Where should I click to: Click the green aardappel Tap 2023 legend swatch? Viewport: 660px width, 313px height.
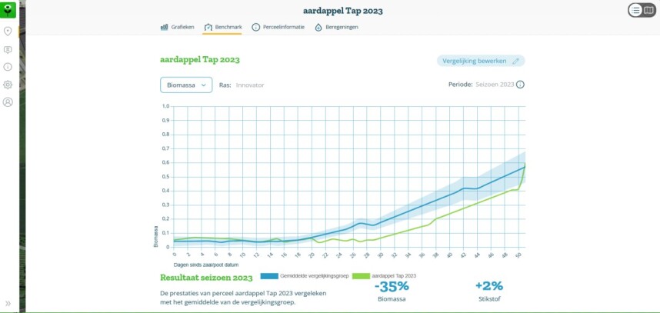[x=361, y=275]
